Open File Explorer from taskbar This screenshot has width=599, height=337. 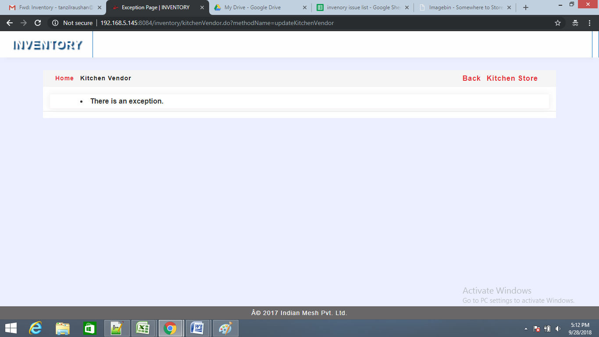click(63, 328)
